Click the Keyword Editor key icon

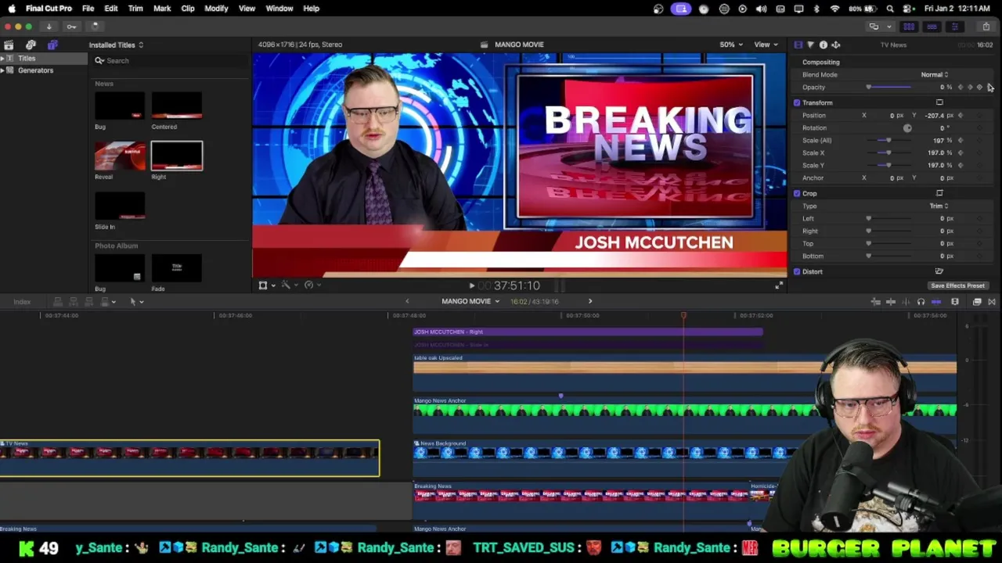71,27
